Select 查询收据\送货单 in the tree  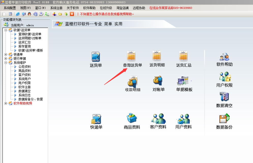pyautogui.click(x=30, y=34)
